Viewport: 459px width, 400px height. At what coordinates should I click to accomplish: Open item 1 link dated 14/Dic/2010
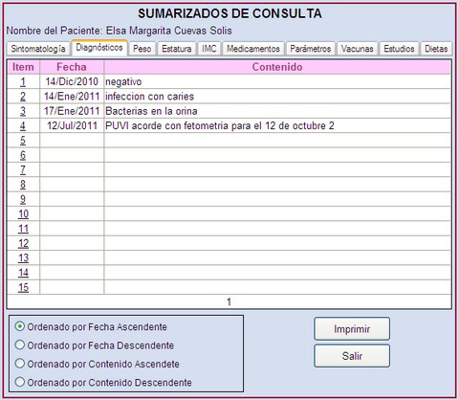[x=23, y=82]
